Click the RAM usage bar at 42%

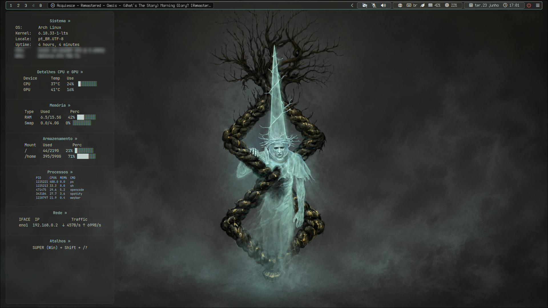click(86, 117)
